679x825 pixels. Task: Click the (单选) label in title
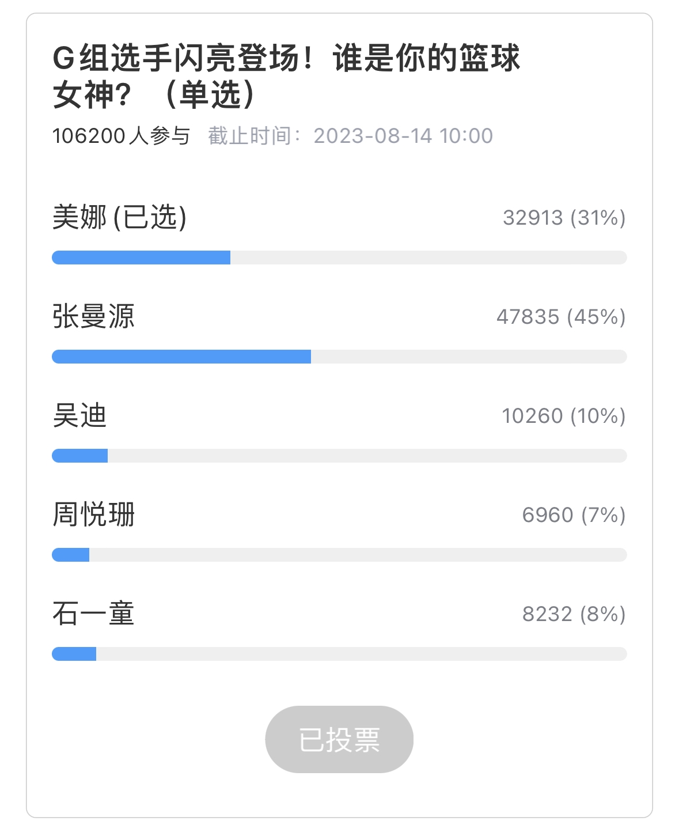pyautogui.click(x=210, y=94)
